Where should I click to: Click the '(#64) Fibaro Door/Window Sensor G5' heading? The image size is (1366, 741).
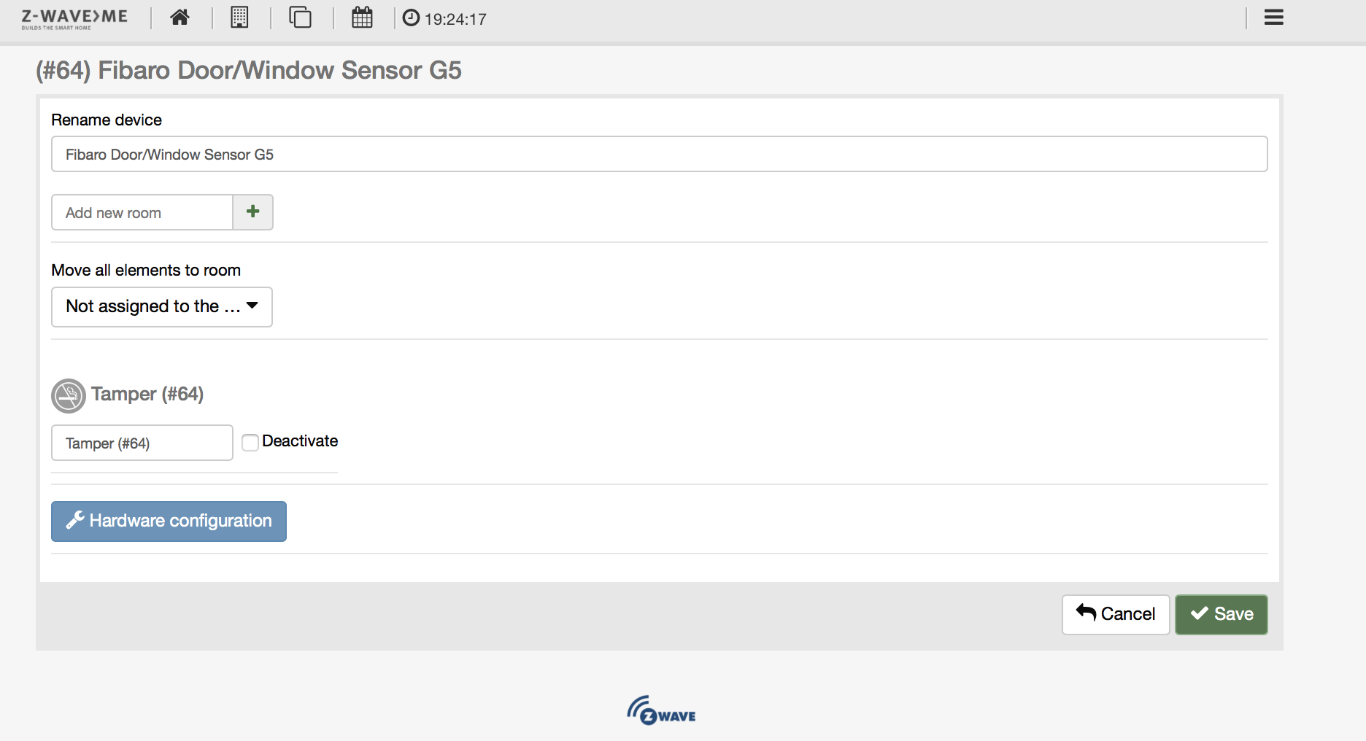tap(249, 70)
